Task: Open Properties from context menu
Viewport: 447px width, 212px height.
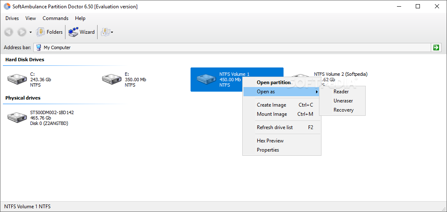Action: (281, 150)
